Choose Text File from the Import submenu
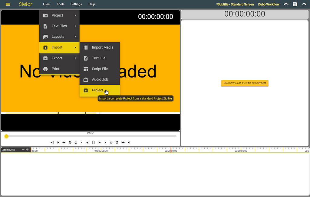This screenshot has height=197, width=310. coord(100,58)
